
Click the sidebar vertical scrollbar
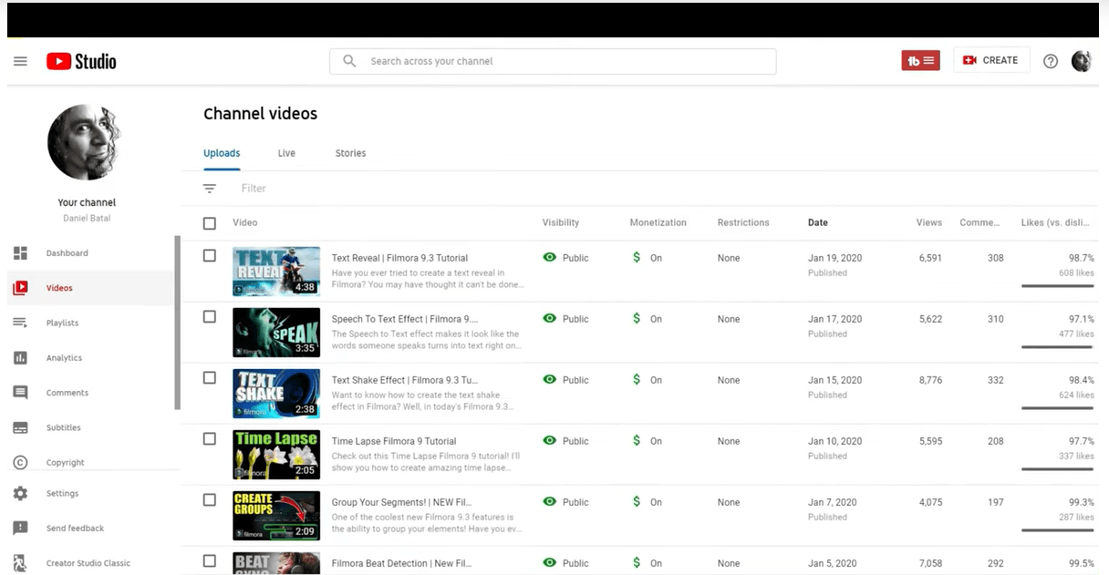point(178,323)
